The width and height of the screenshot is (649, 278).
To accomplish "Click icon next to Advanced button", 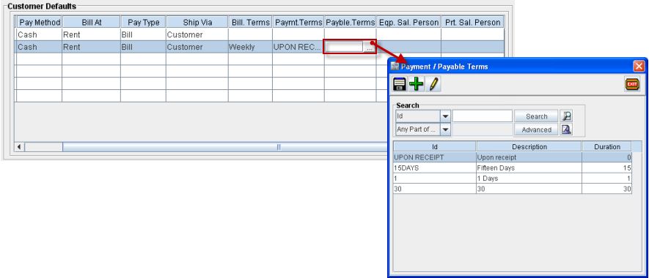I will tap(566, 129).
